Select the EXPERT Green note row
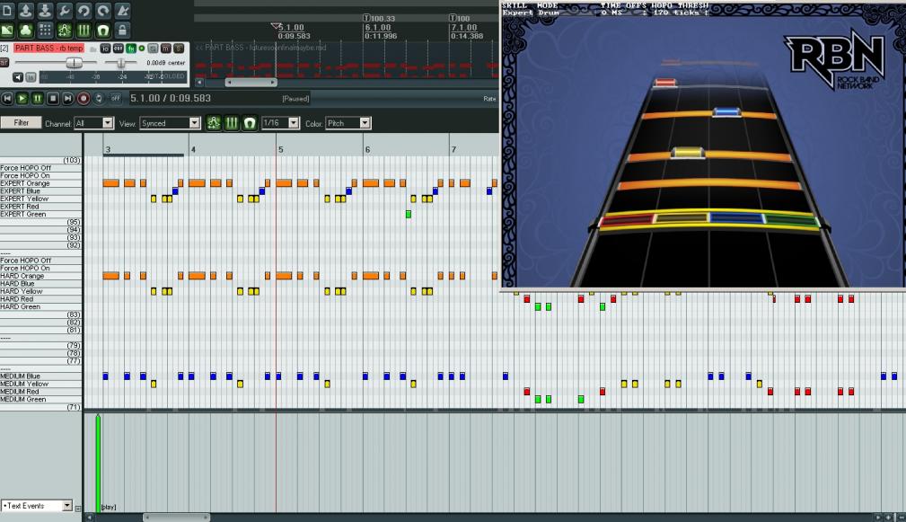The width and height of the screenshot is (906, 522). pos(41,214)
